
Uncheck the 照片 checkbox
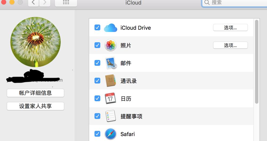[97, 45]
